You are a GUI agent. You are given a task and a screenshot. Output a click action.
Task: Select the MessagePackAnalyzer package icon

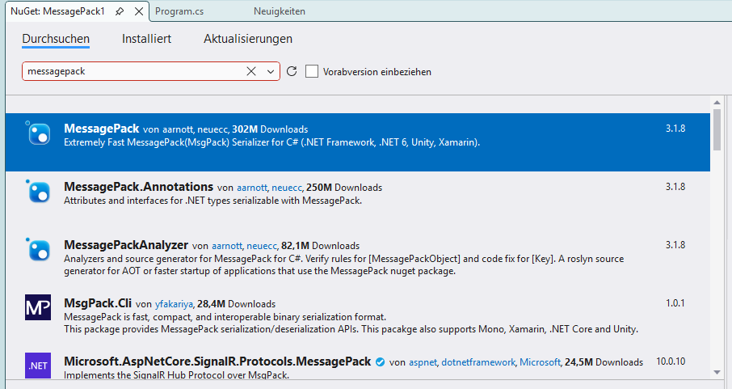pos(38,250)
